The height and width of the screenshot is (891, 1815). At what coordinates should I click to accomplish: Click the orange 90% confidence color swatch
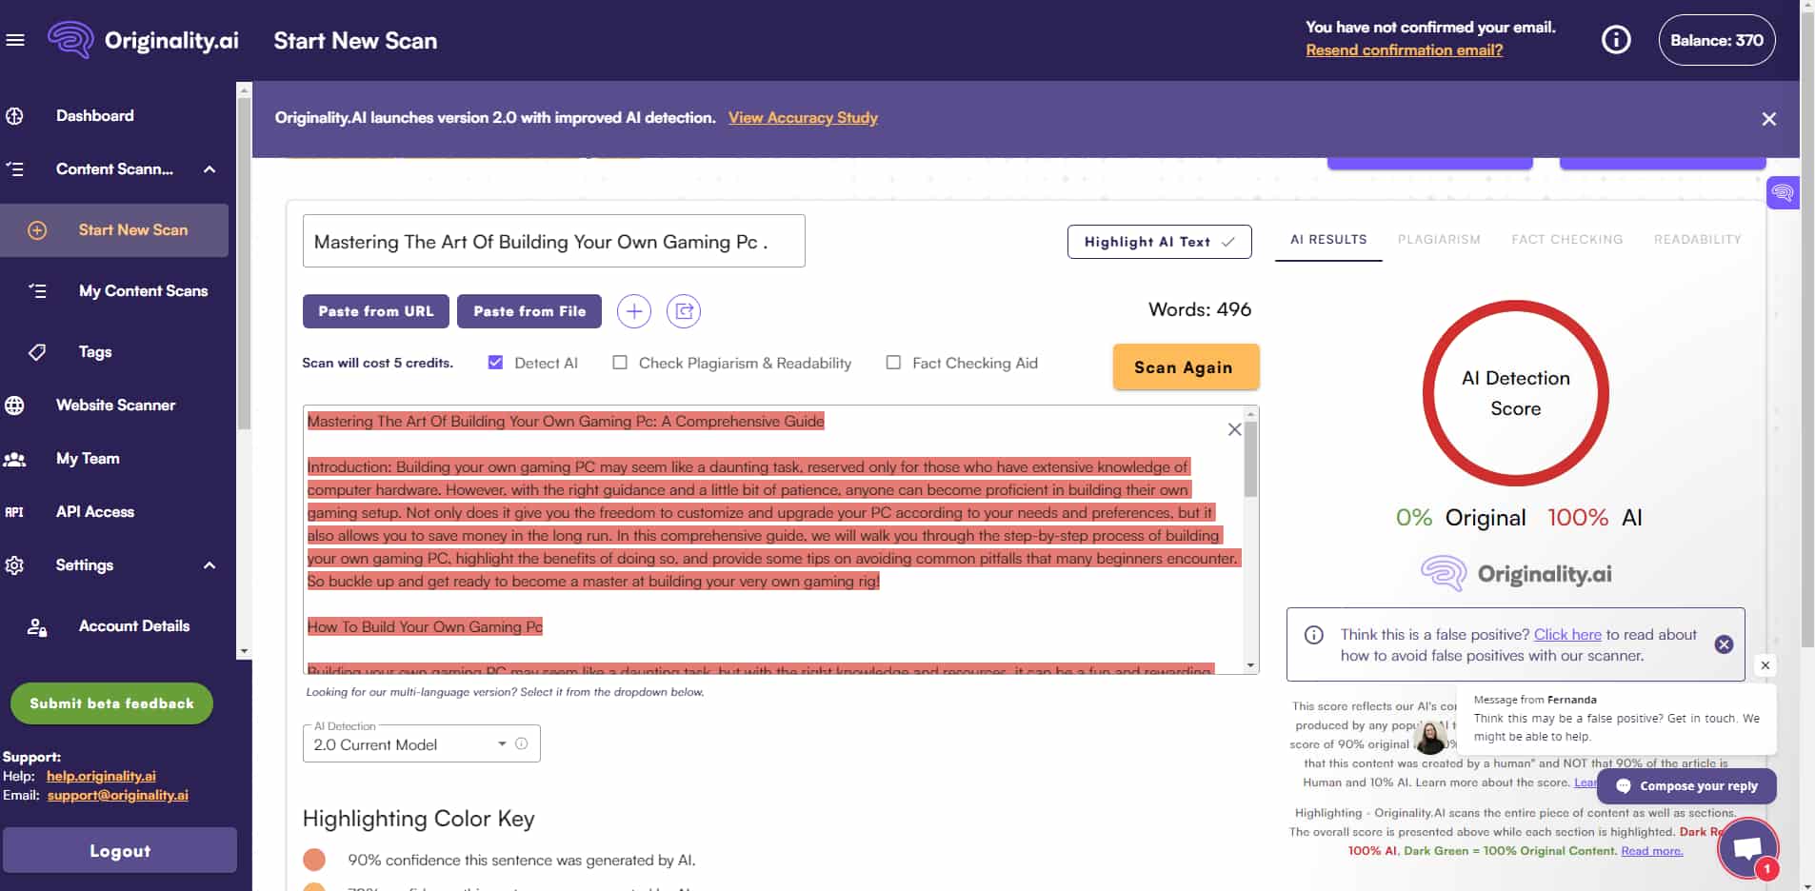[x=314, y=859]
